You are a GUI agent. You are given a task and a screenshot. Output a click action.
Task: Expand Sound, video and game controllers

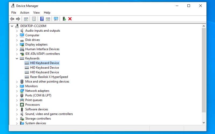coord(17,114)
